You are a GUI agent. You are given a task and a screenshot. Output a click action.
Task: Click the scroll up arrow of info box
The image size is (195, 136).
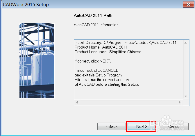pos(186,42)
